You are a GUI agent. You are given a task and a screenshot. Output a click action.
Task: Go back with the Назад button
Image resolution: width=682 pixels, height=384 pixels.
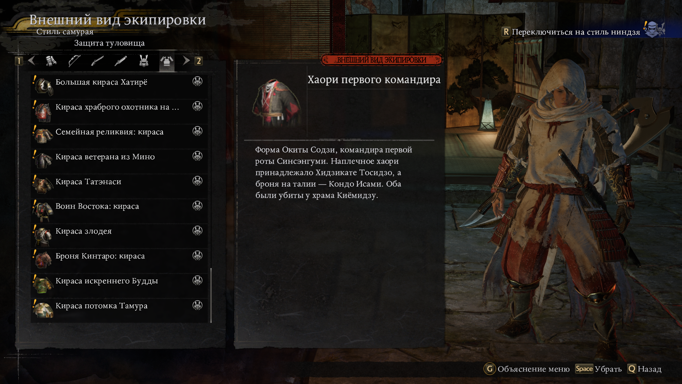pos(645,369)
